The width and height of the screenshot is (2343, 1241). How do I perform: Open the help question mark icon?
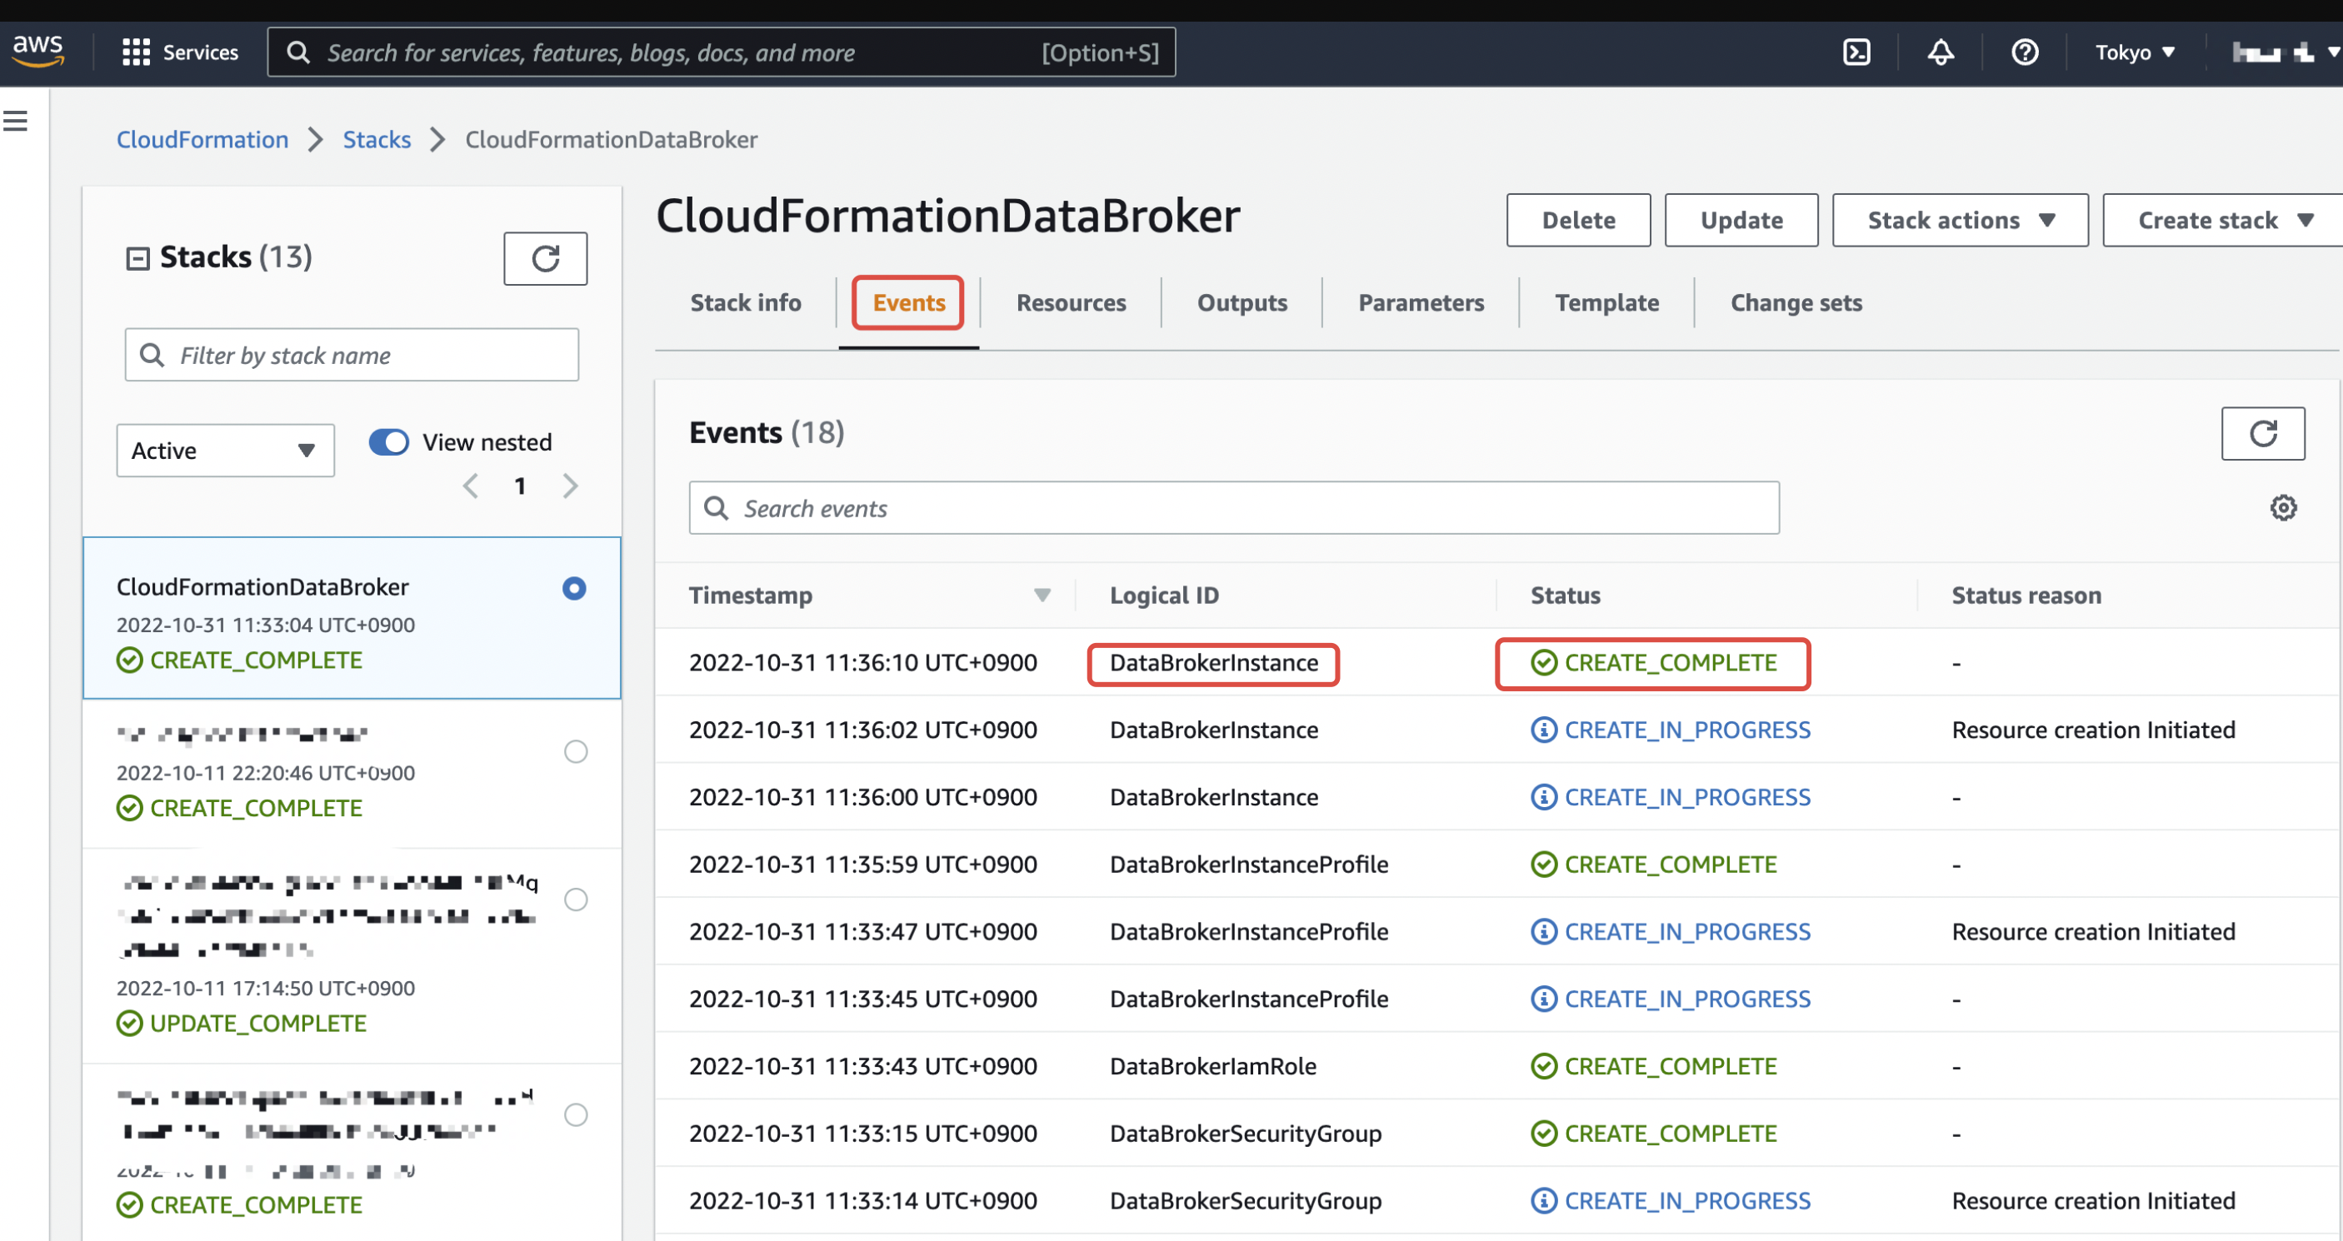coord(2024,52)
